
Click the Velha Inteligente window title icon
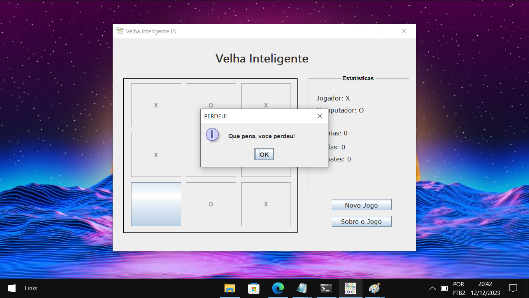[x=120, y=31]
